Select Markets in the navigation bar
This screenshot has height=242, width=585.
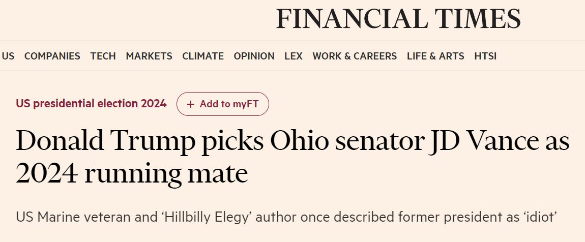pos(149,56)
